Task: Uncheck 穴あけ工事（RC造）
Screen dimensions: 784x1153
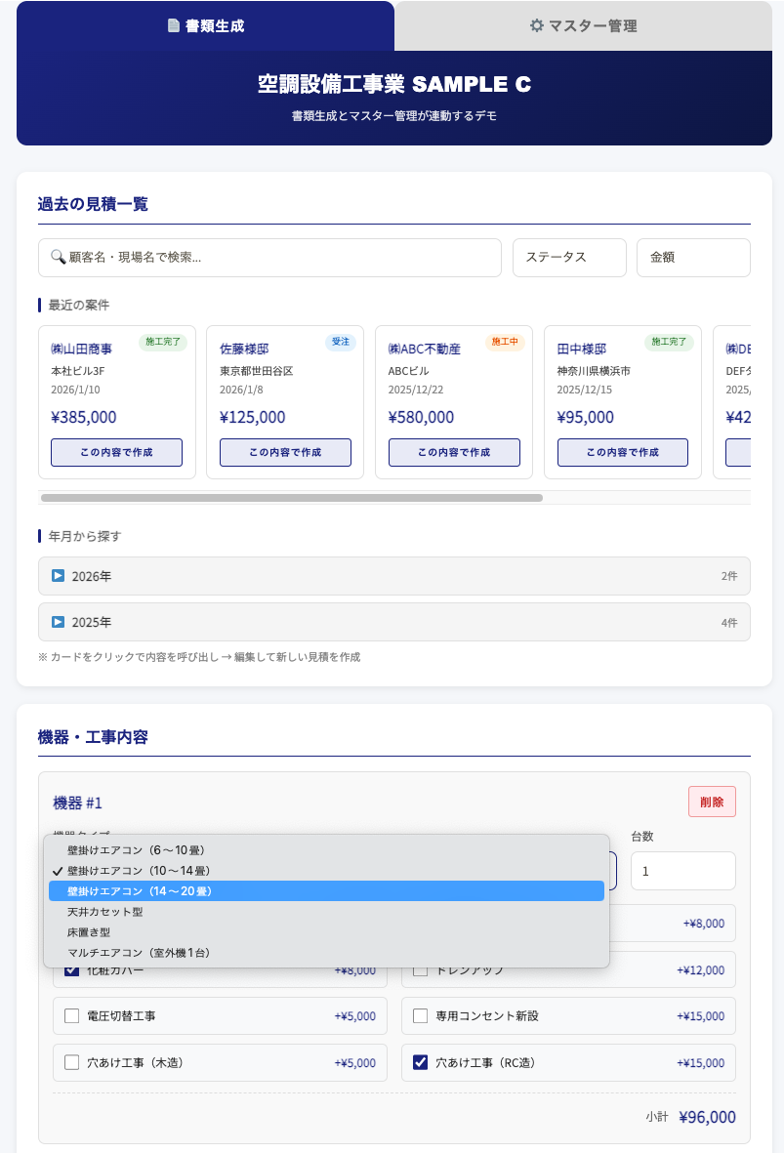Action: tap(421, 1063)
